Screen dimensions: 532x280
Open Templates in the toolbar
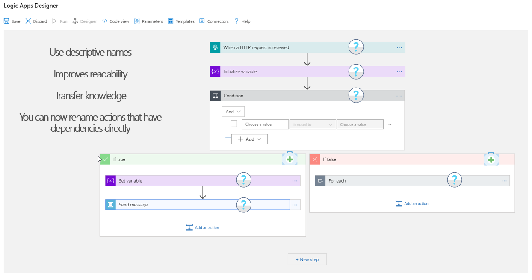click(x=181, y=21)
